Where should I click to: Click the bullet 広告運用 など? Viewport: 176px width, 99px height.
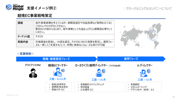87,90
